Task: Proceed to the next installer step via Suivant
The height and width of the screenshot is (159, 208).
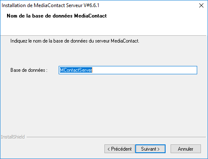Action: coord(150,149)
